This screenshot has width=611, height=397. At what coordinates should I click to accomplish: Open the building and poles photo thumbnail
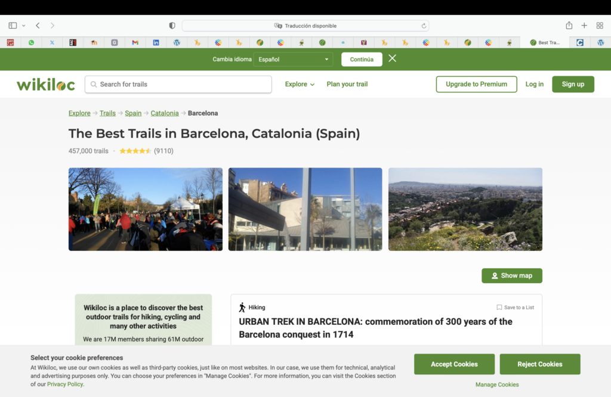(x=305, y=209)
